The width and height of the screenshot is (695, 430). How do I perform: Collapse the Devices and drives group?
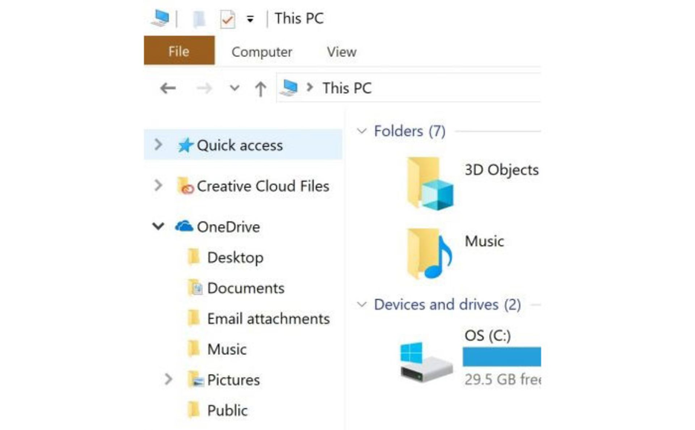click(x=362, y=304)
